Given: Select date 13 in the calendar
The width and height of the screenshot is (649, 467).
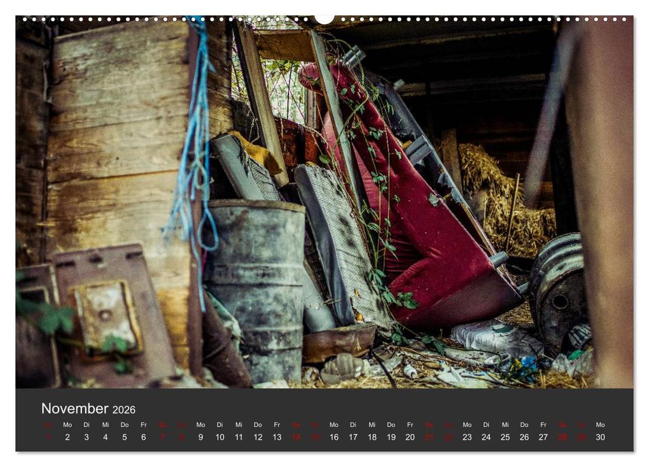Looking at the screenshot, I should (x=277, y=437).
